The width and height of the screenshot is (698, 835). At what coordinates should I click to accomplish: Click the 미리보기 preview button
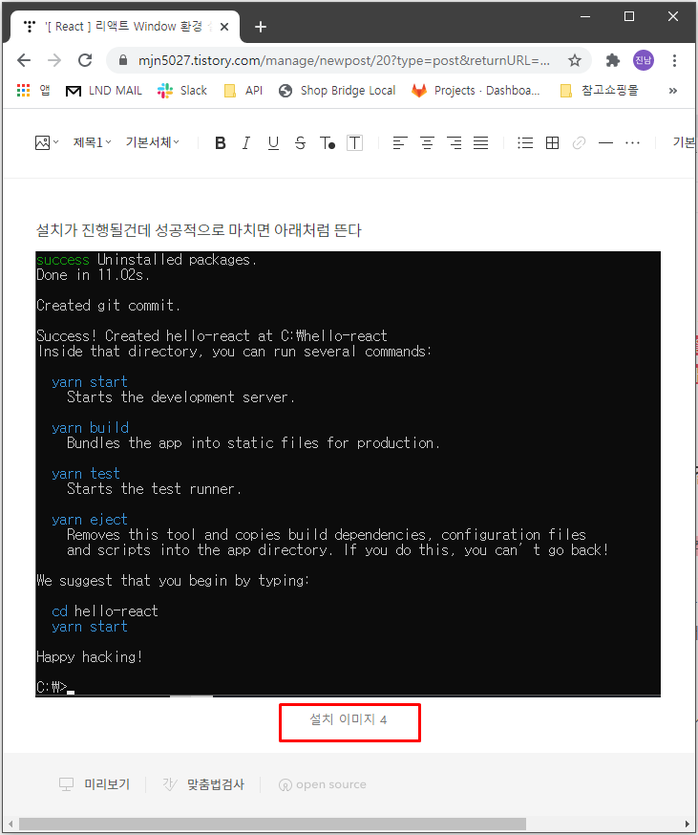click(x=95, y=783)
